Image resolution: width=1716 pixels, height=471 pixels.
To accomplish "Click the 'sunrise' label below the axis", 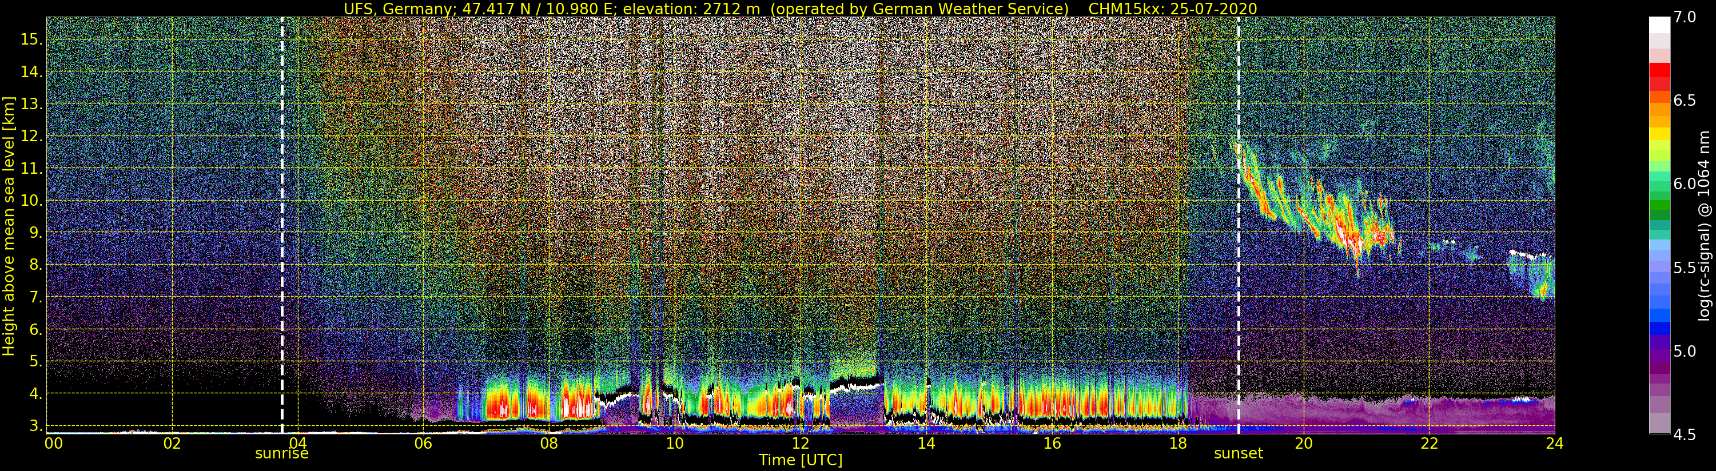I will click(x=282, y=454).
